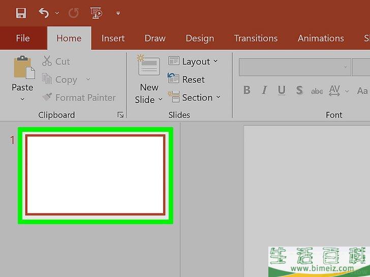Image resolution: width=370 pixels, height=277 pixels.
Task: Click the font name combo box
Action: click(294, 67)
